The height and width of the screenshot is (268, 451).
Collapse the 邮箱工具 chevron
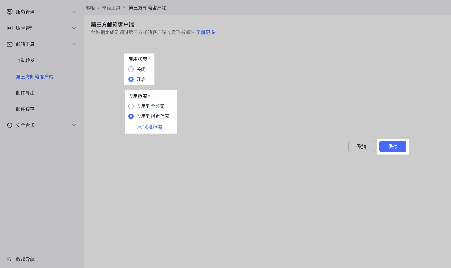[x=74, y=44]
